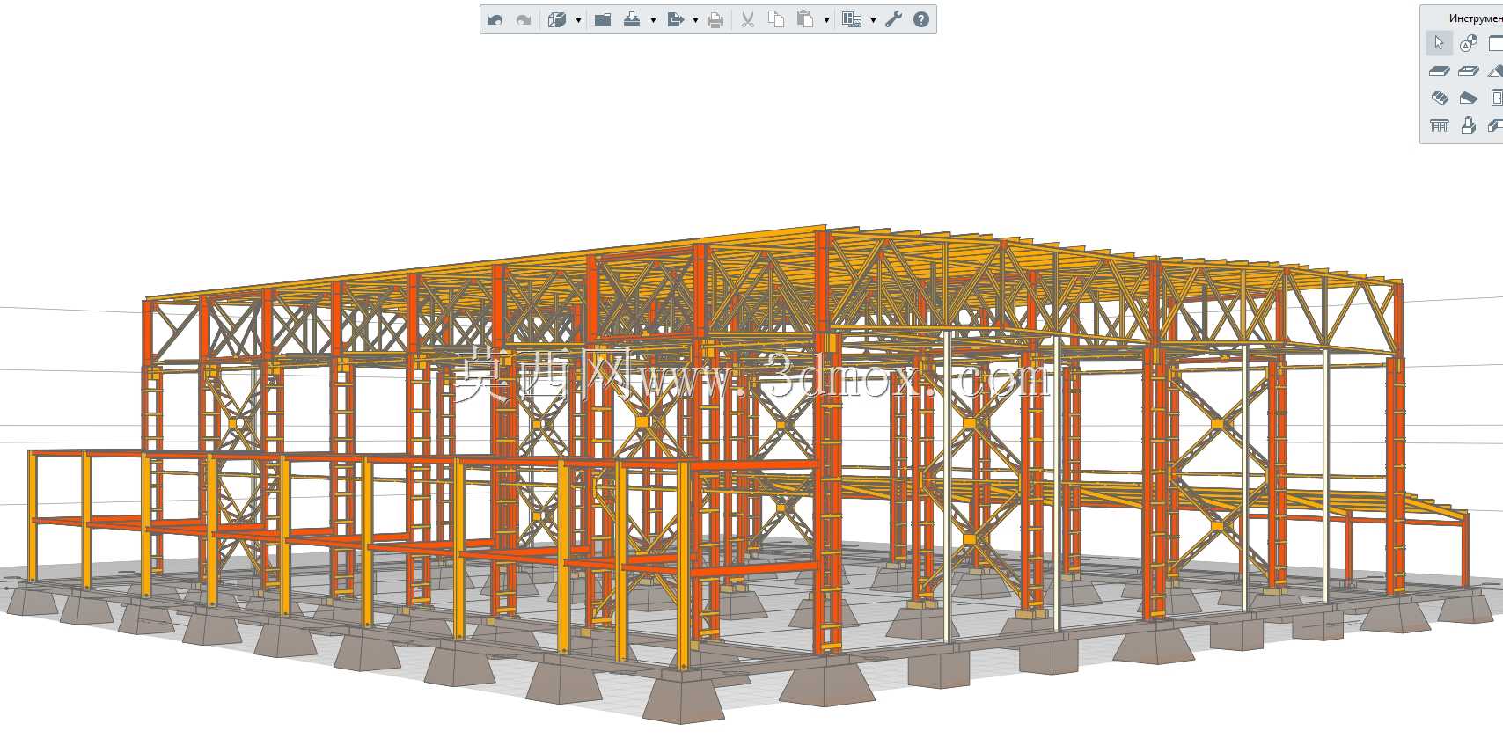Click the import tray icon

coord(632,19)
